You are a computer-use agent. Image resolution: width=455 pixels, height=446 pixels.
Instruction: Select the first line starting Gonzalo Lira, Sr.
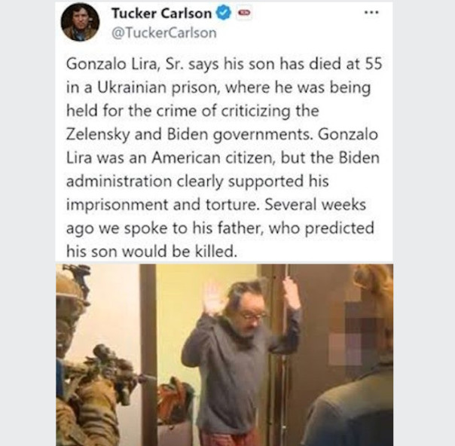[x=224, y=64]
